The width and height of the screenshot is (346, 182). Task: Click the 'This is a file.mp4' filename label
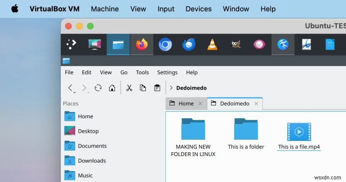coord(299,147)
